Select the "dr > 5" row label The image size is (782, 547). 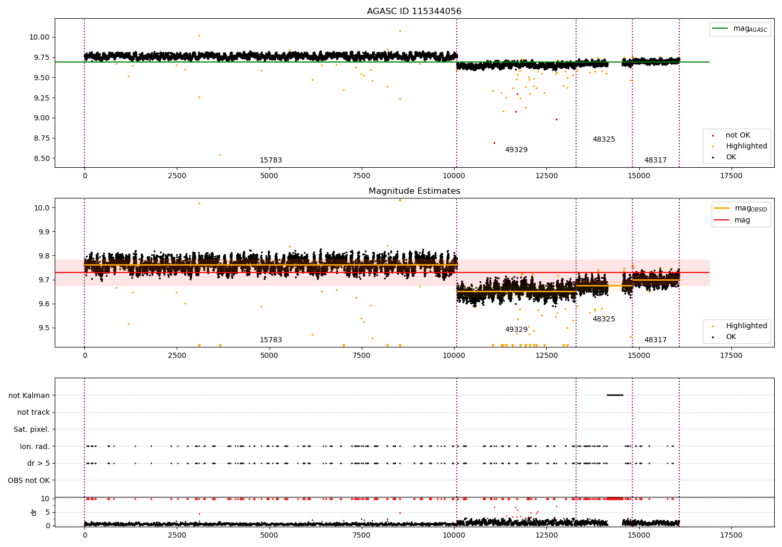click(39, 464)
